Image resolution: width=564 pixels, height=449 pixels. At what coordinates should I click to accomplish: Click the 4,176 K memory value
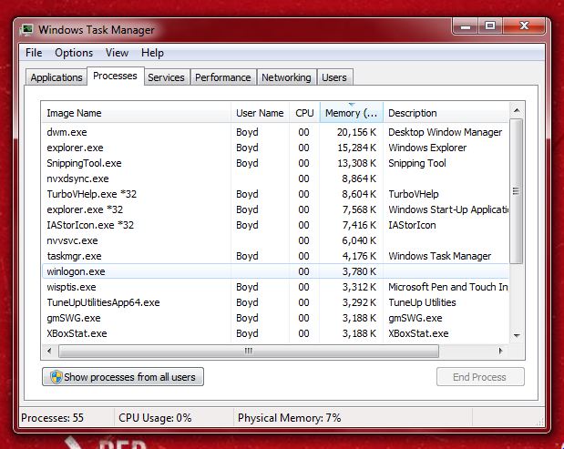click(x=359, y=256)
